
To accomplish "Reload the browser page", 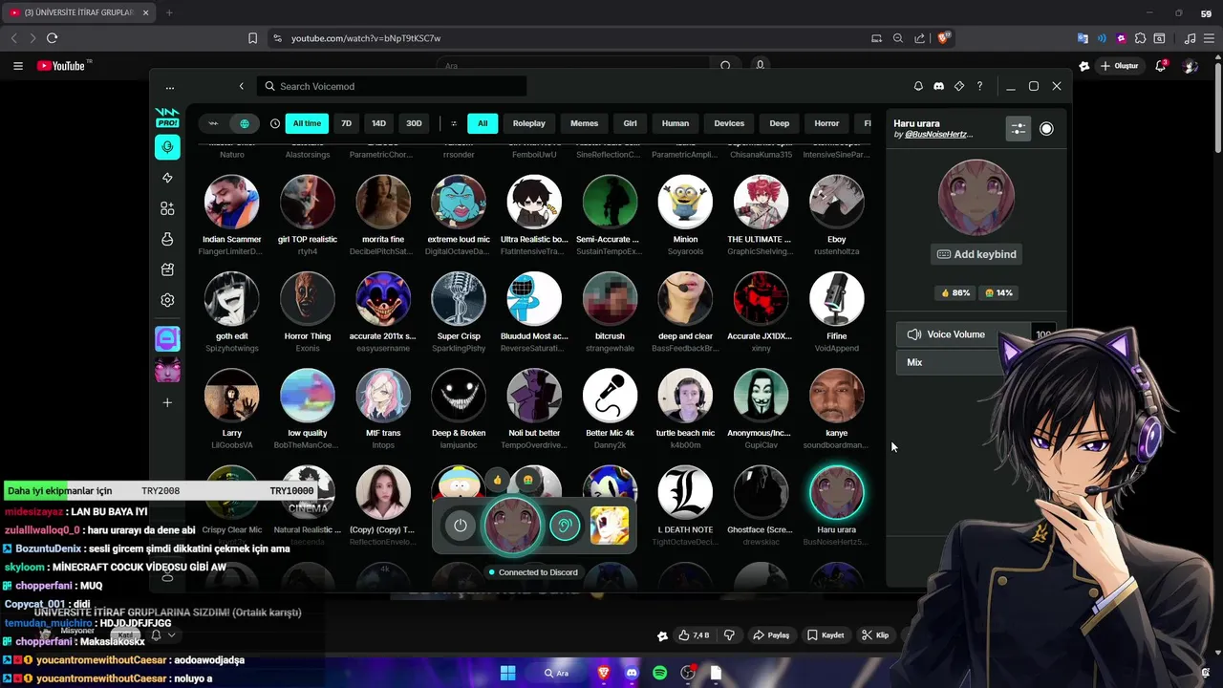I will point(52,38).
